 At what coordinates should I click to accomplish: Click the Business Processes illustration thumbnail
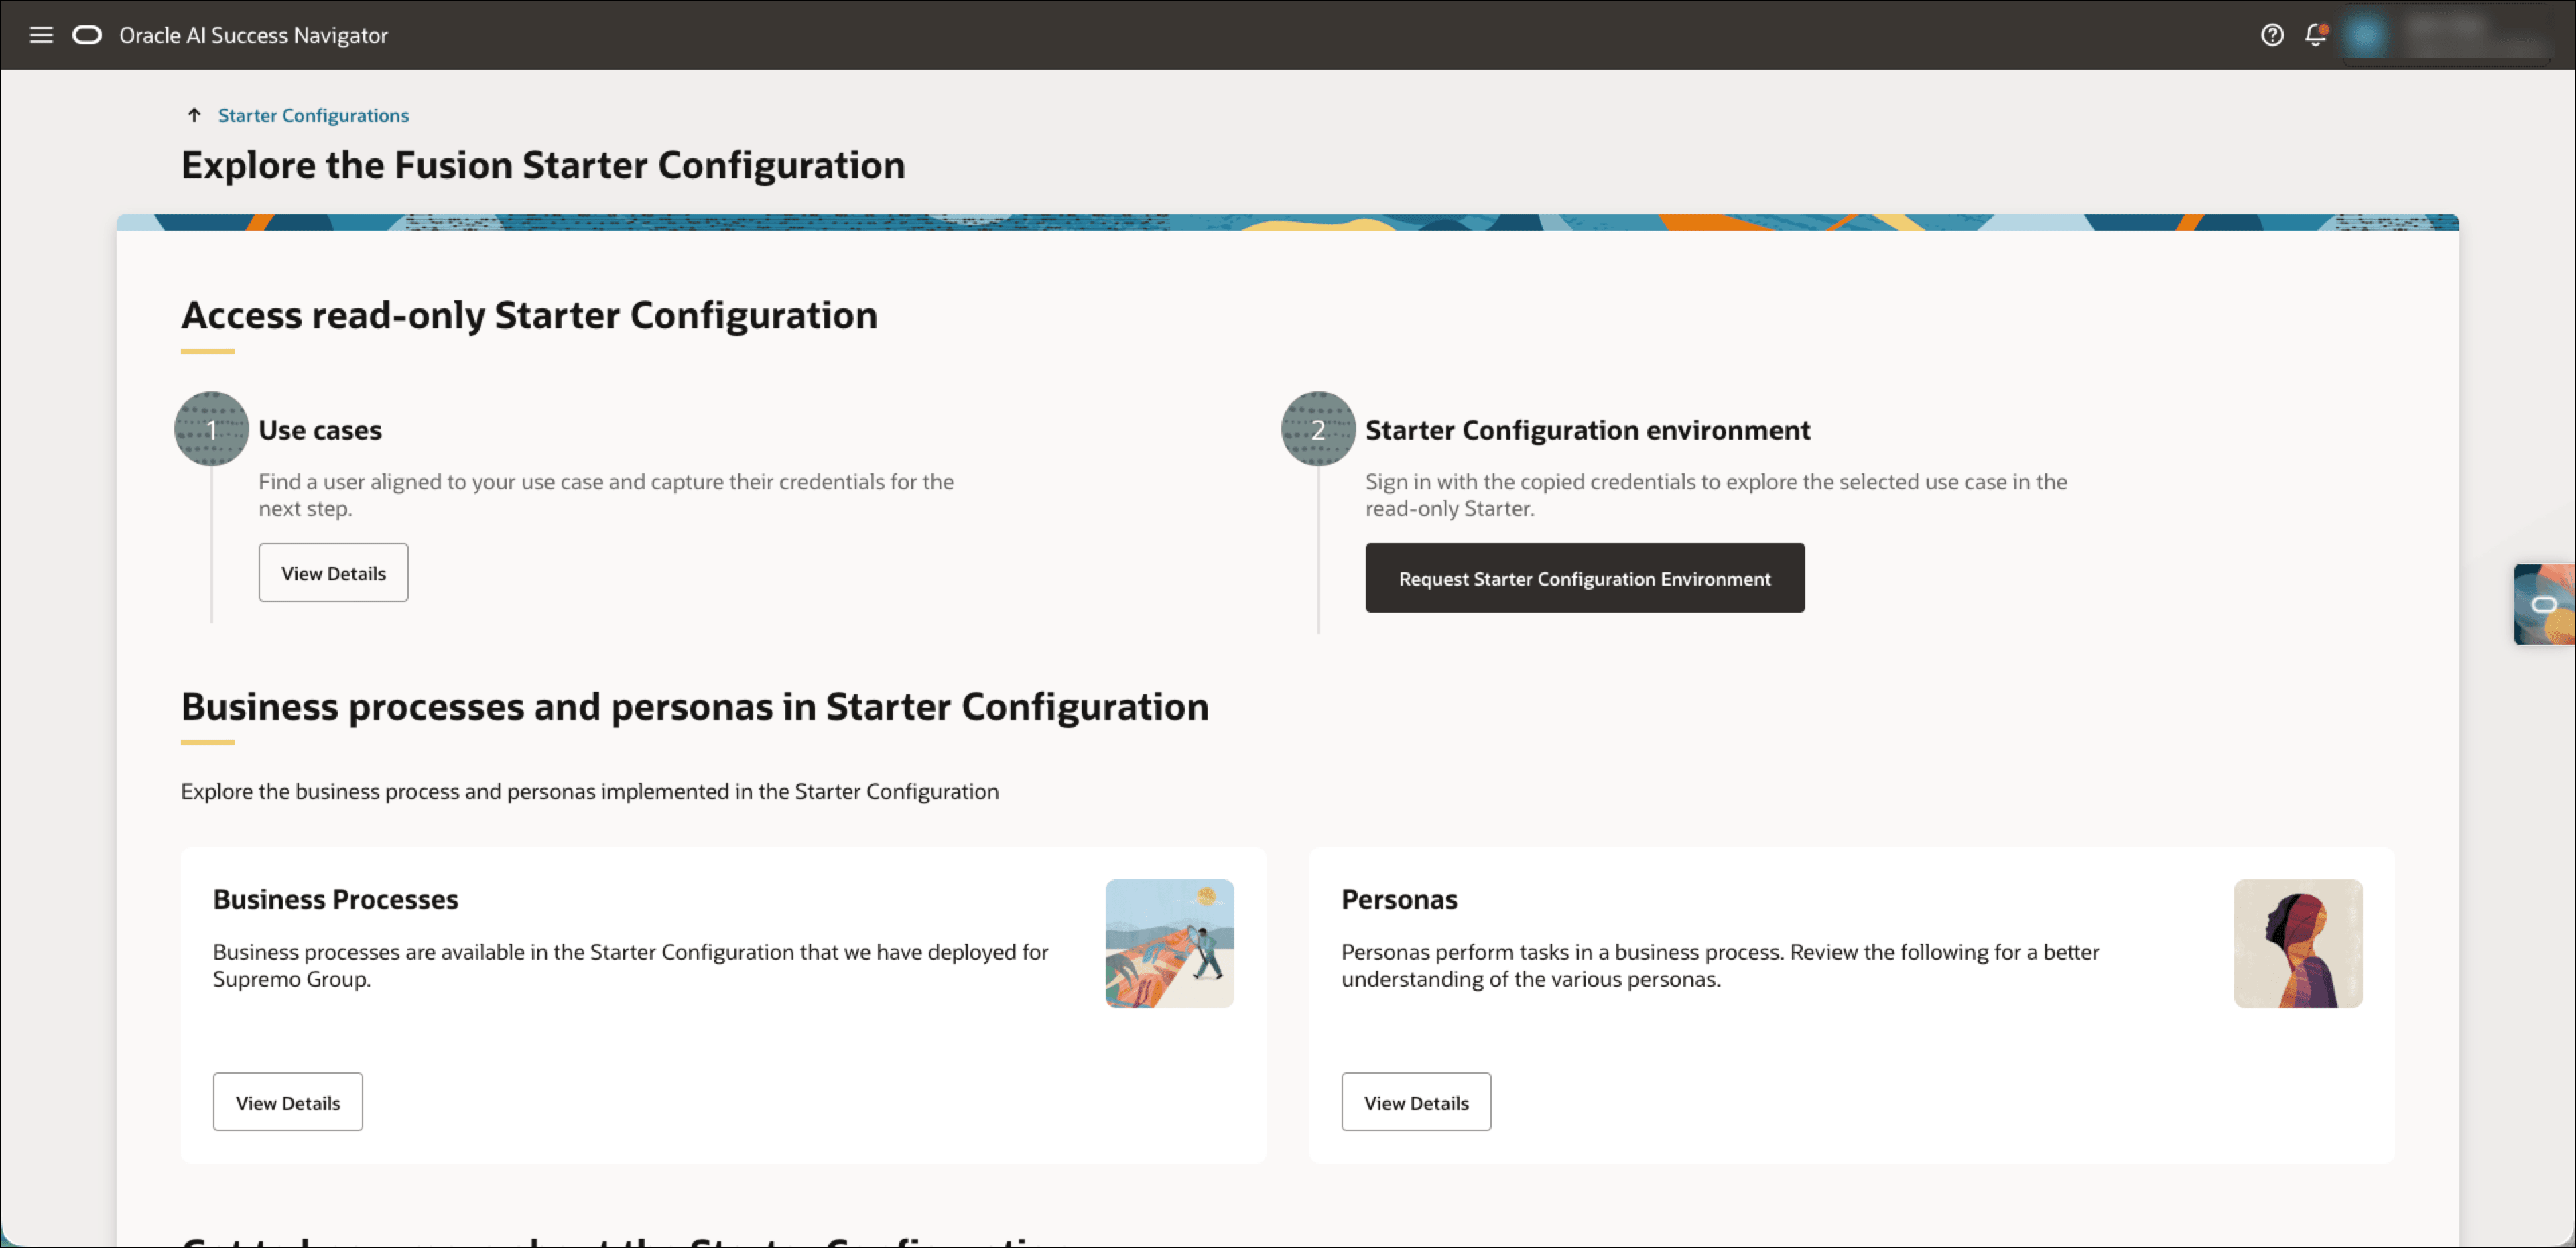coord(1169,943)
